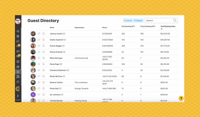Open the spaces building blocks icon
The width and height of the screenshot is (200, 117).
(18, 67)
